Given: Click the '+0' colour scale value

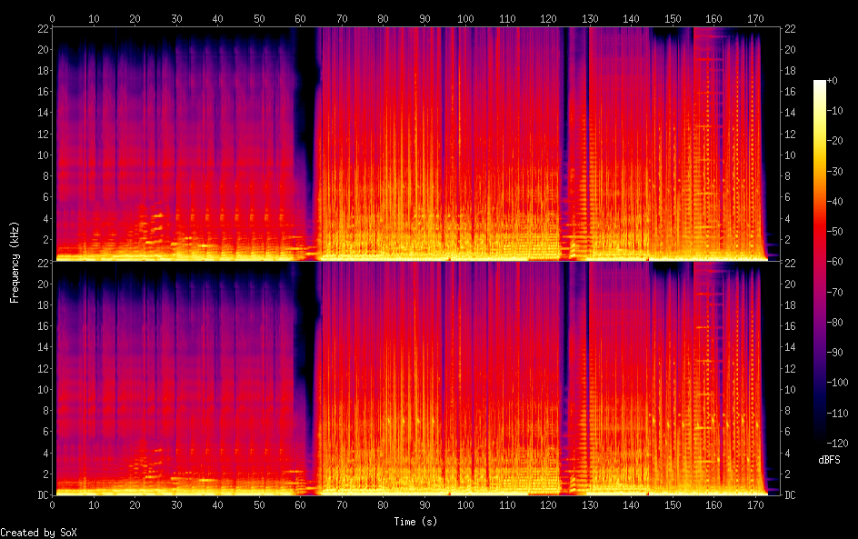Looking at the screenshot, I should point(832,80).
